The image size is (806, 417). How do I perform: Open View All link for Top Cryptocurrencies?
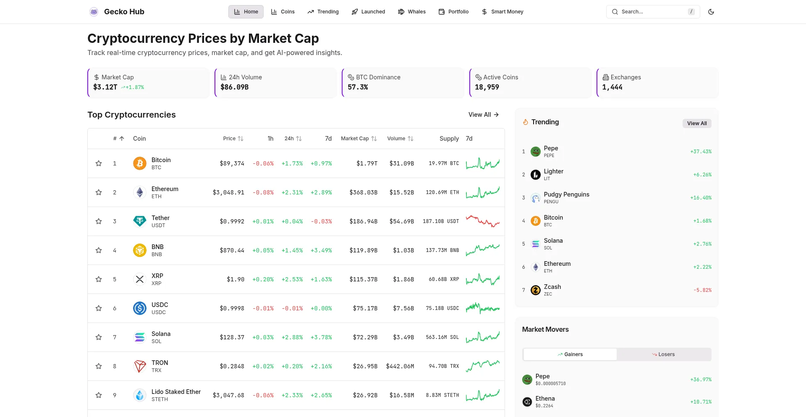point(483,115)
